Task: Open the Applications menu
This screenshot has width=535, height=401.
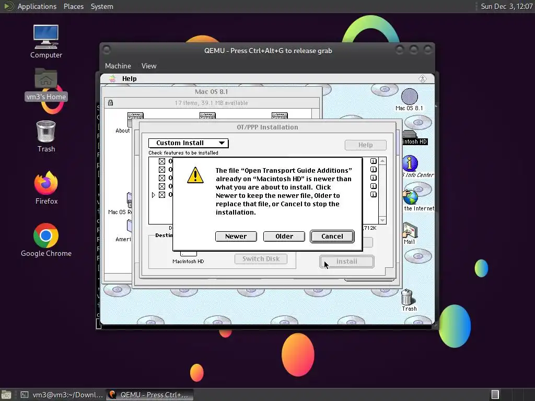Action: tap(37, 6)
